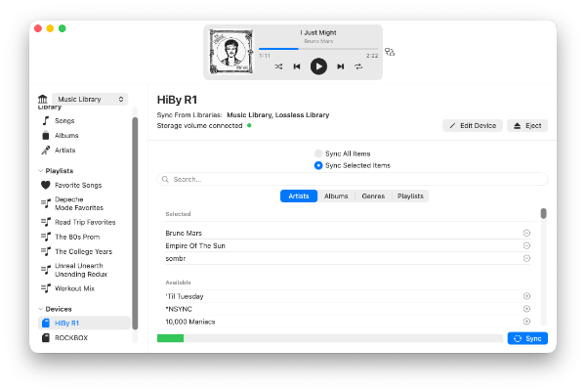Open The College Years playlist
The height and width of the screenshot is (392, 586).
coord(83,251)
